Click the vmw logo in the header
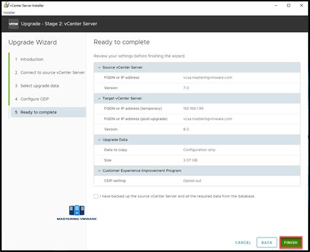 [x=13, y=24]
